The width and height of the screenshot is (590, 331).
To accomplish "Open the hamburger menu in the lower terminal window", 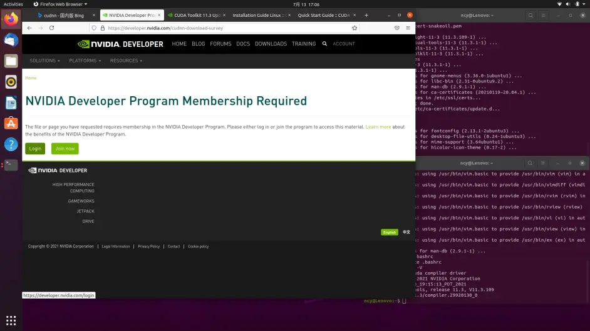I will click(x=542, y=163).
